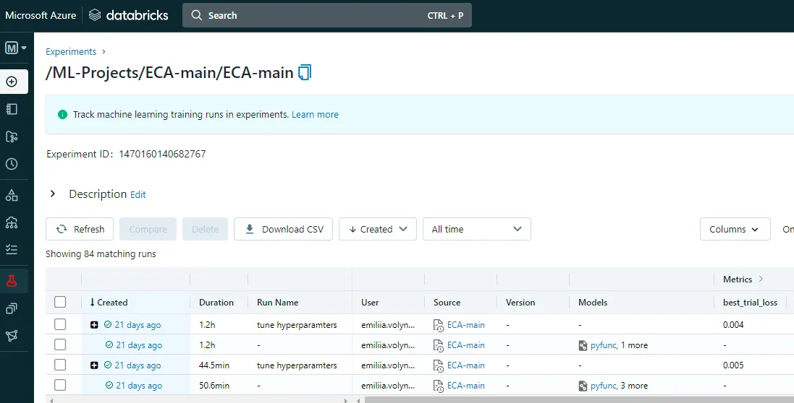
Task: Click green info icon in banner
Action: click(x=62, y=115)
